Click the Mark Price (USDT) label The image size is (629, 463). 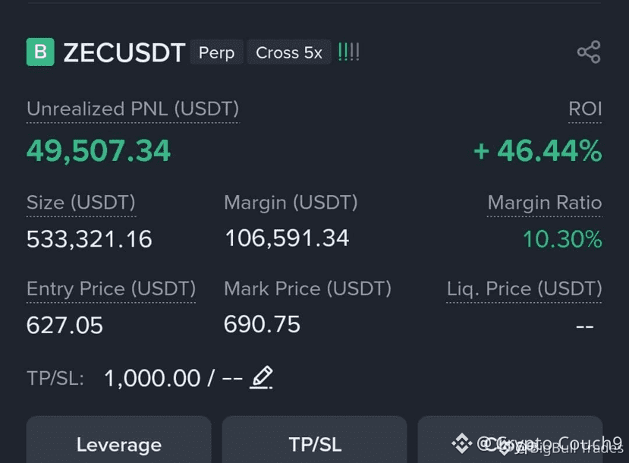(307, 289)
